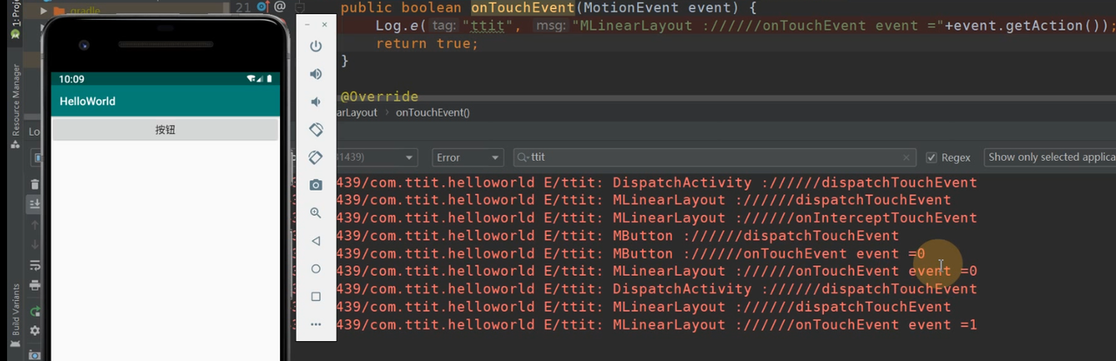Viewport: 1116px width, 361px height.
Task: Expand the gradle folder in project tree
Action: pos(45,11)
